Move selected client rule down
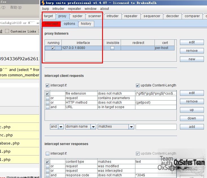The image size is (207, 178). click(192, 118)
